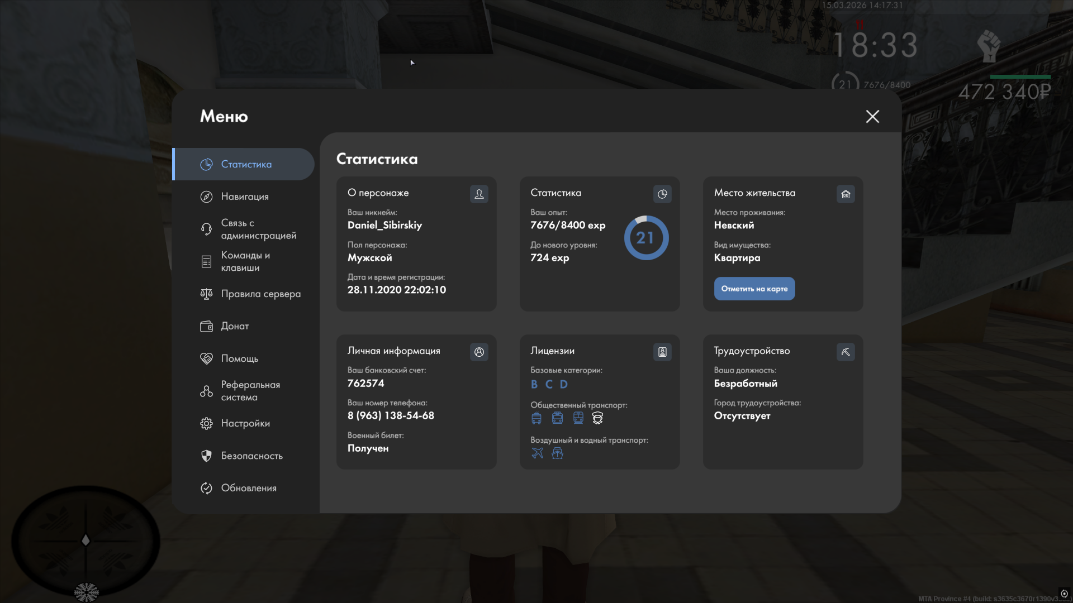This screenshot has height=603, width=1073.
Task: Click the house icon in Место жительства card
Action: (x=846, y=194)
